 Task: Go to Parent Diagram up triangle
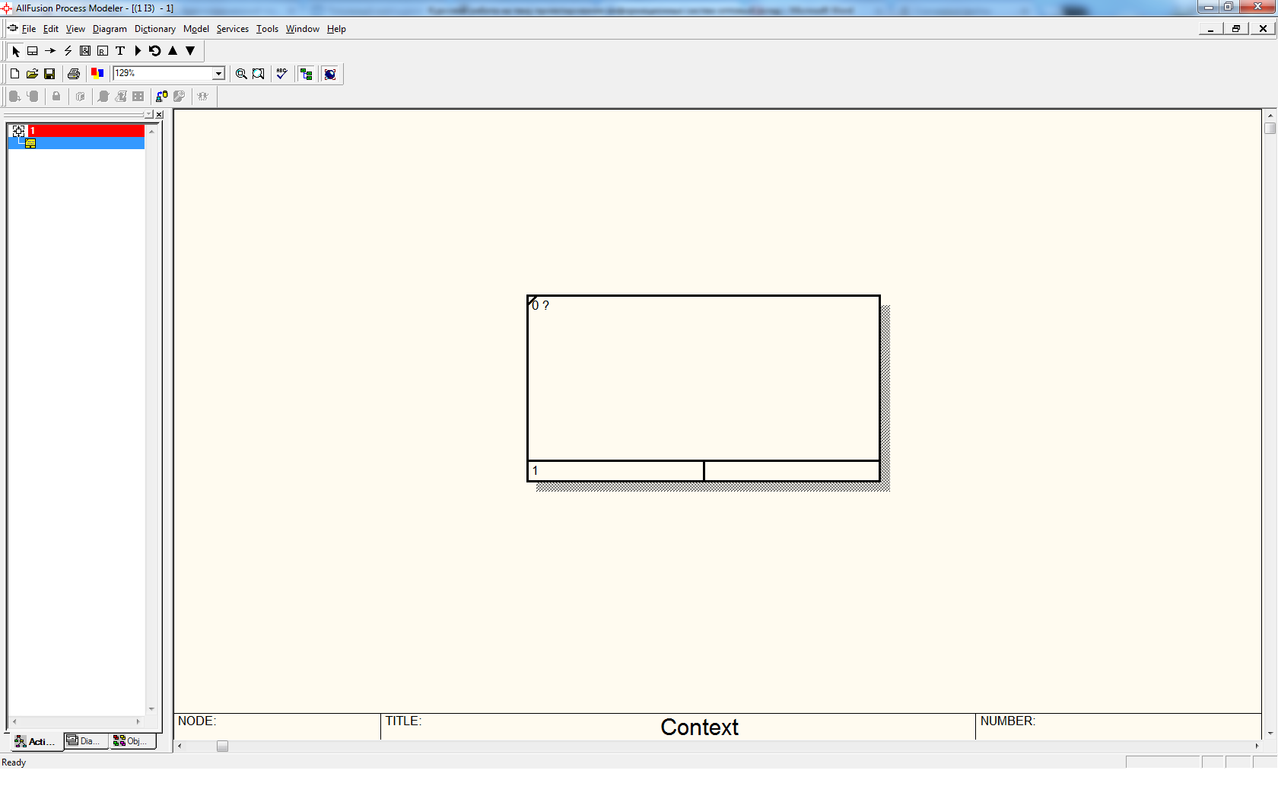173,51
